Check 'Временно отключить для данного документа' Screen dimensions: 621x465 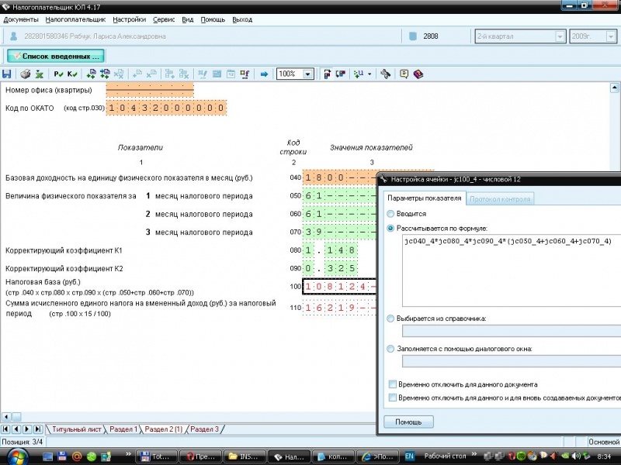click(393, 384)
